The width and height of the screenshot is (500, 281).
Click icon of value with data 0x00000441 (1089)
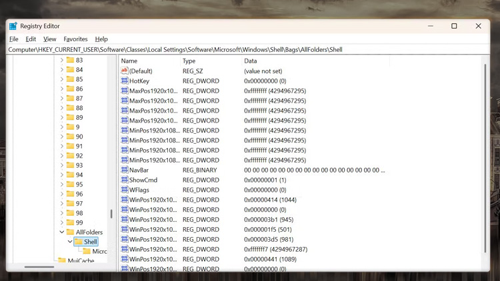[125, 259]
